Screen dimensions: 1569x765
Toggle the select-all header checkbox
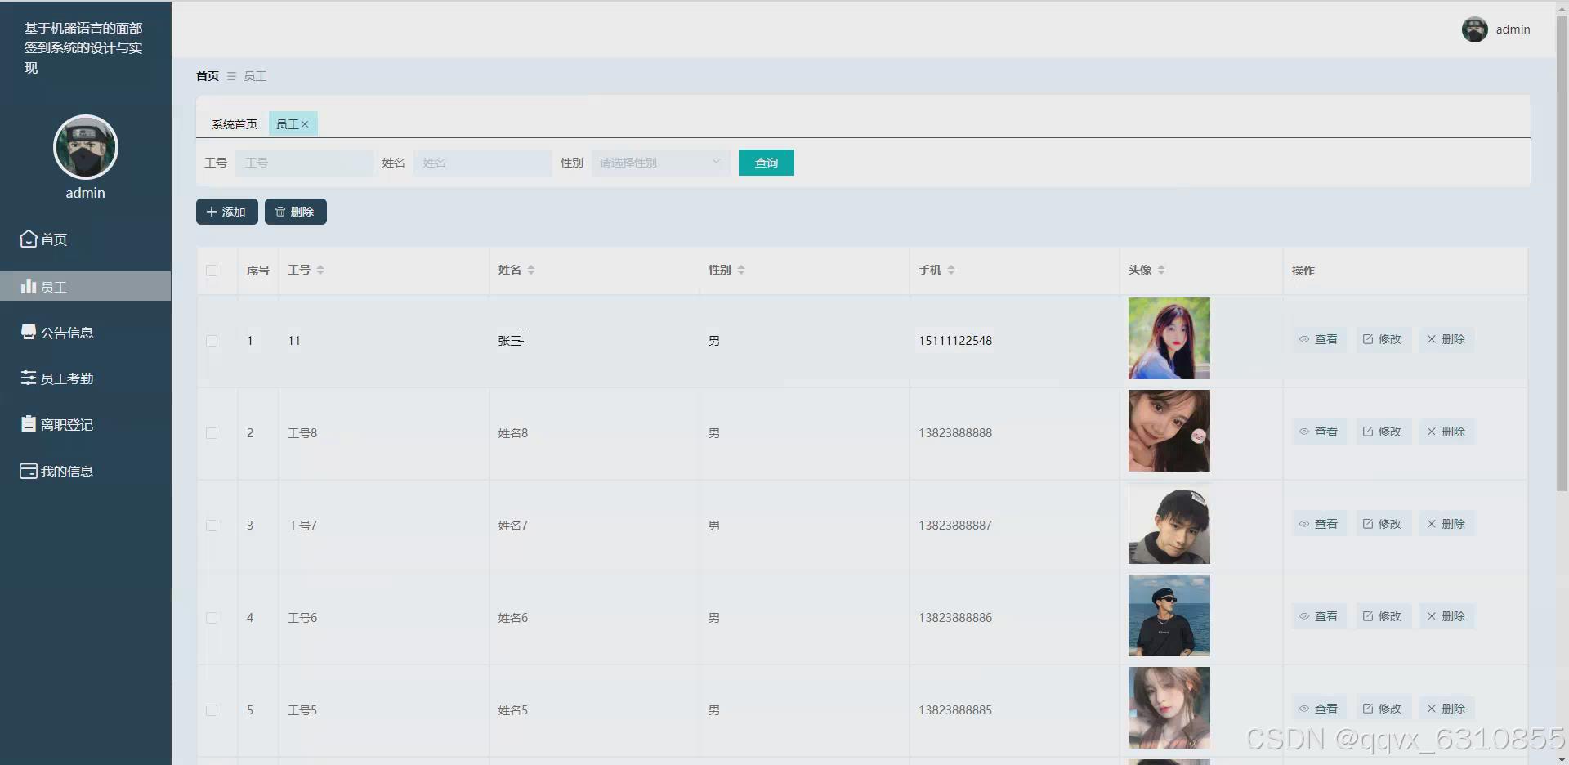pos(212,271)
